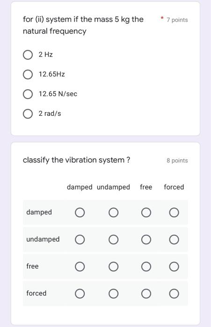Select forced column in undamped row

point(174,240)
